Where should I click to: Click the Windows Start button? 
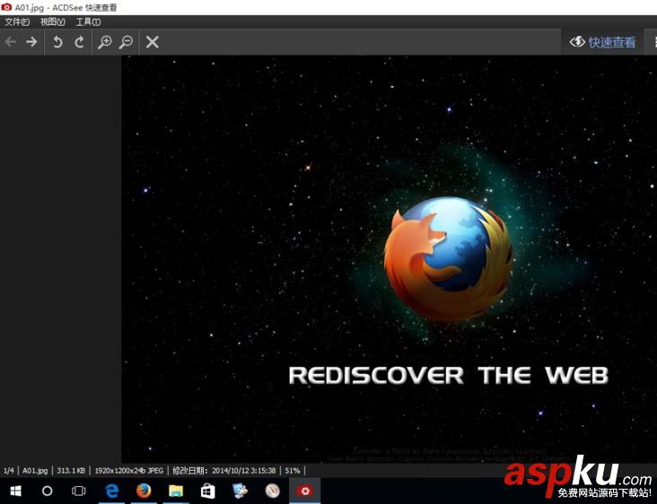click(x=16, y=491)
